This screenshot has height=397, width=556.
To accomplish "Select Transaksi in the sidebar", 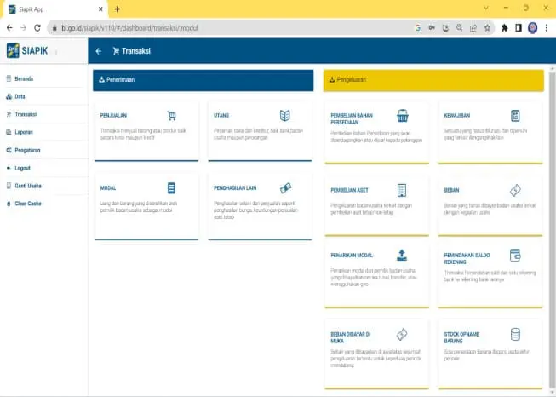I will pyautogui.click(x=26, y=114).
